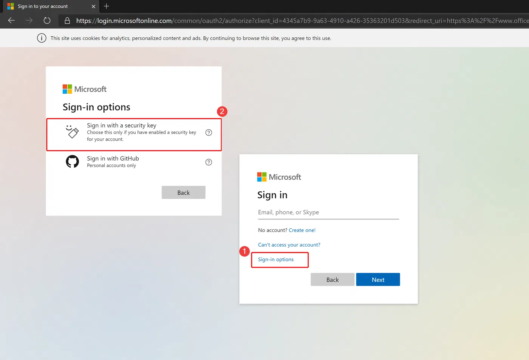Choose 'Sign in with GitHub' option

pos(134,162)
